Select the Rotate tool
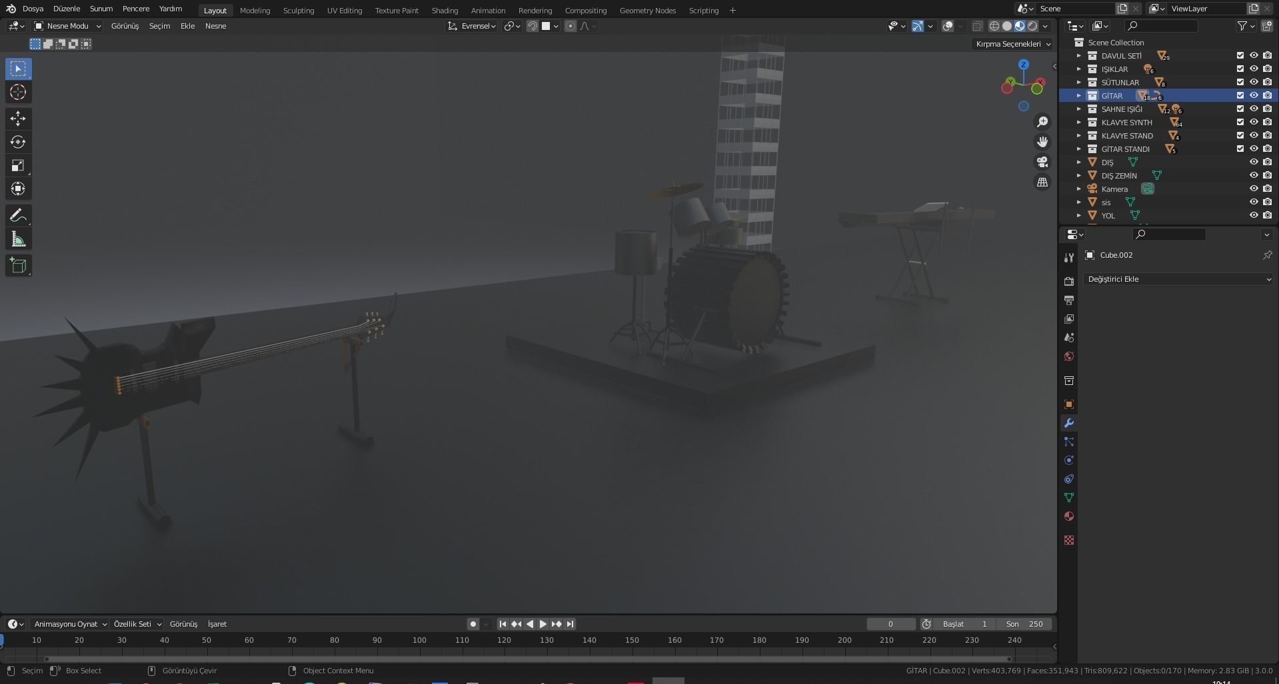 pos(18,142)
